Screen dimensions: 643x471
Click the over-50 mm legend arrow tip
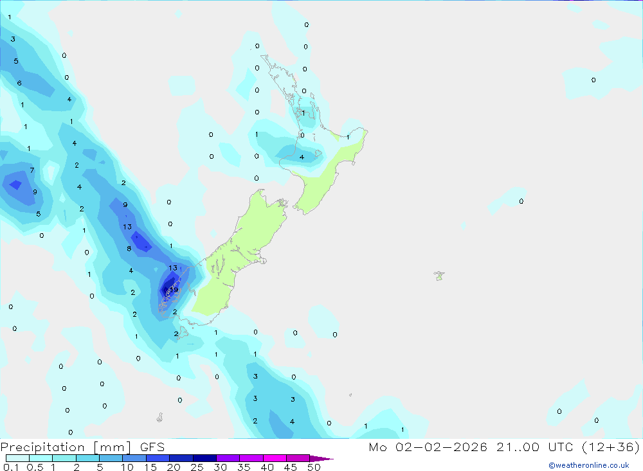[321, 459]
